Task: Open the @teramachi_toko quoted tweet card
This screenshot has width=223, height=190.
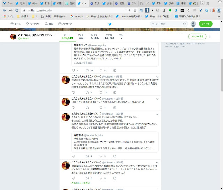Action: pyautogui.click(x=115, y=142)
